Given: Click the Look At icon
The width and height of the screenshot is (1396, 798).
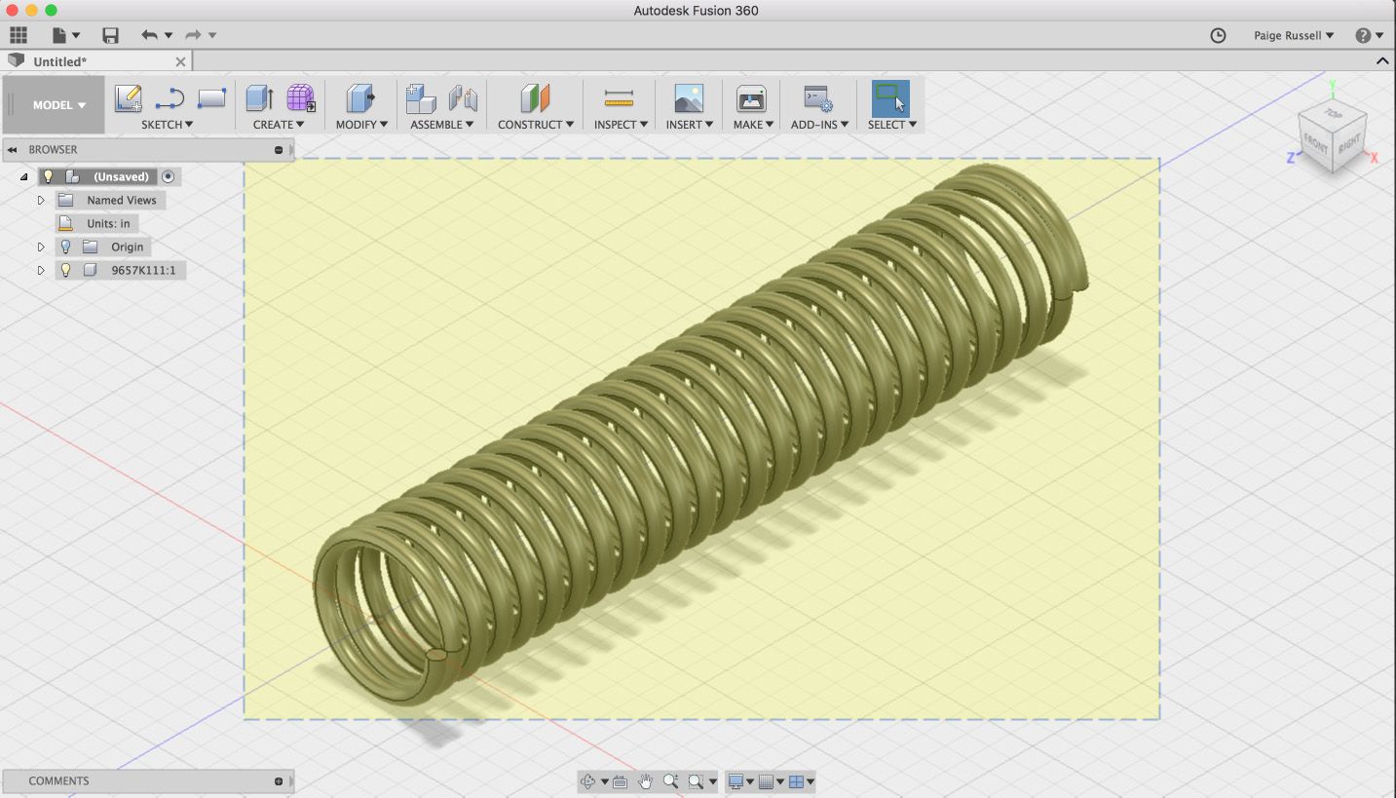Looking at the screenshot, I should 620,781.
